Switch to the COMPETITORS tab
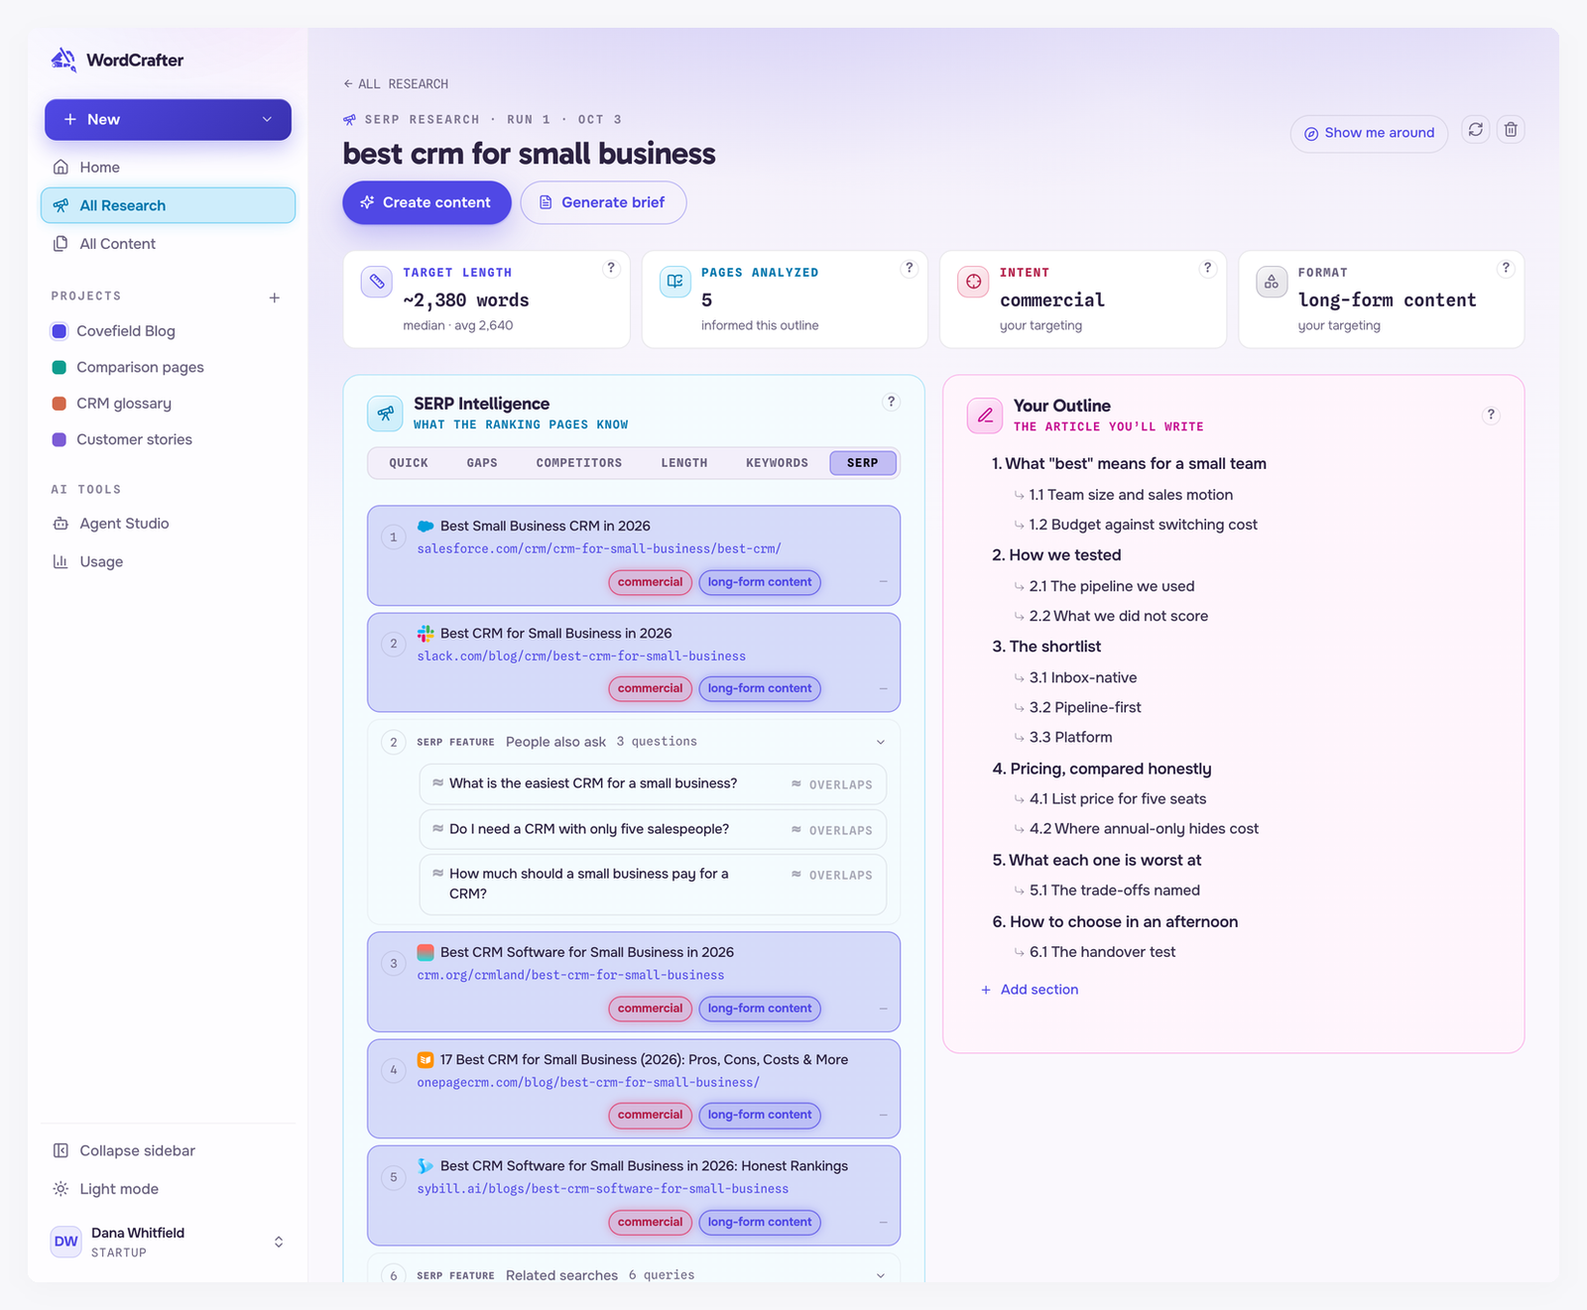 [x=579, y=463]
